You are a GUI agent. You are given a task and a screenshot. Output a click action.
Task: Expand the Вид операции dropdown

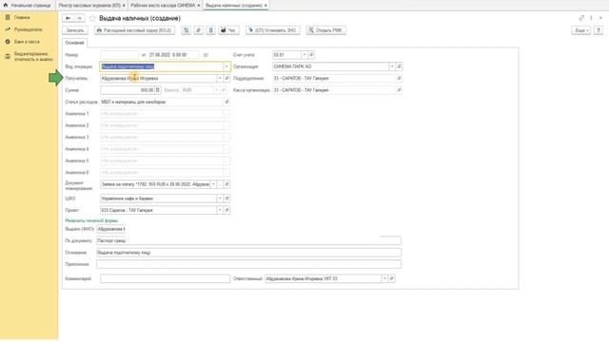pos(226,66)
